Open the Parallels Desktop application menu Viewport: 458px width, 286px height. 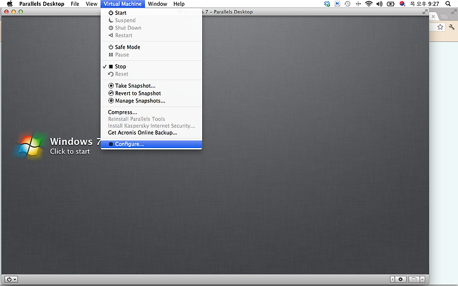tap(42, 4)
